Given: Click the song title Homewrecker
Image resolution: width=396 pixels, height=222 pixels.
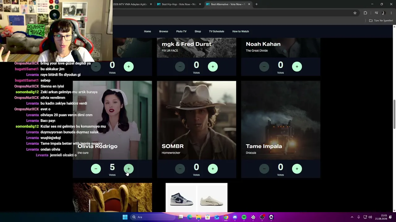Looking at the screenshot, I should point(171,153).
